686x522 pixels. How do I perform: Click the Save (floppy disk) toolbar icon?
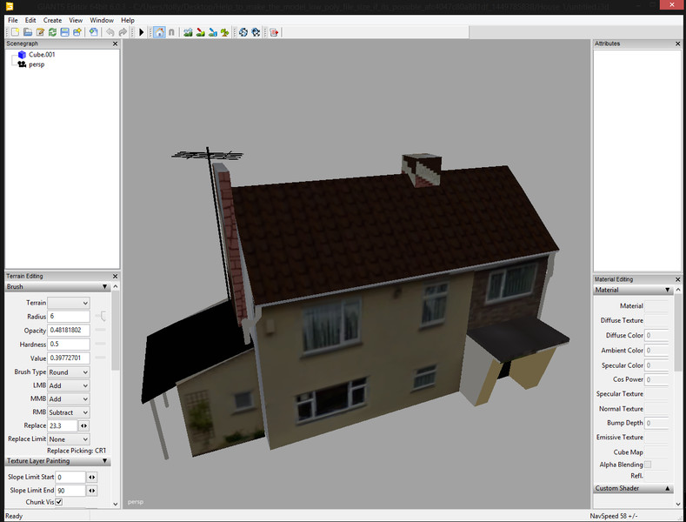(64, 32)
